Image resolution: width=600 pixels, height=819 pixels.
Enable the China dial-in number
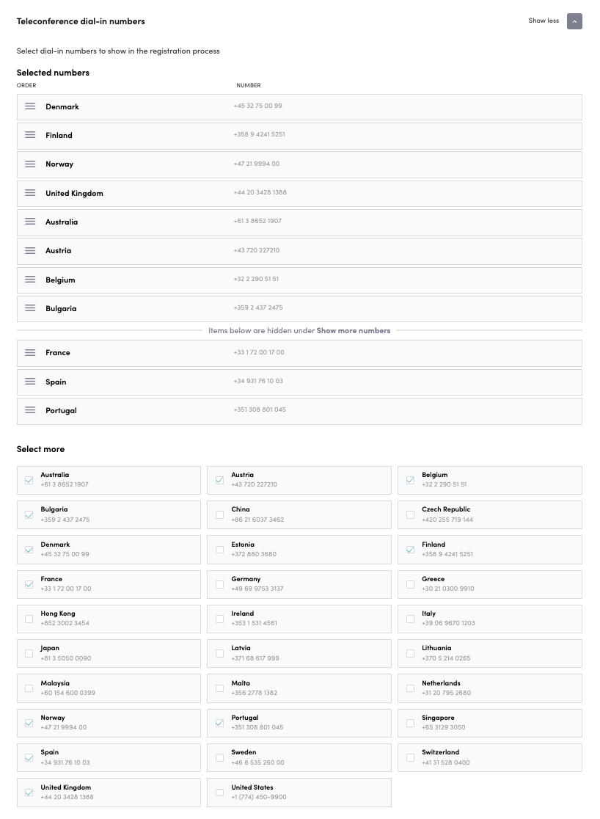219,514
